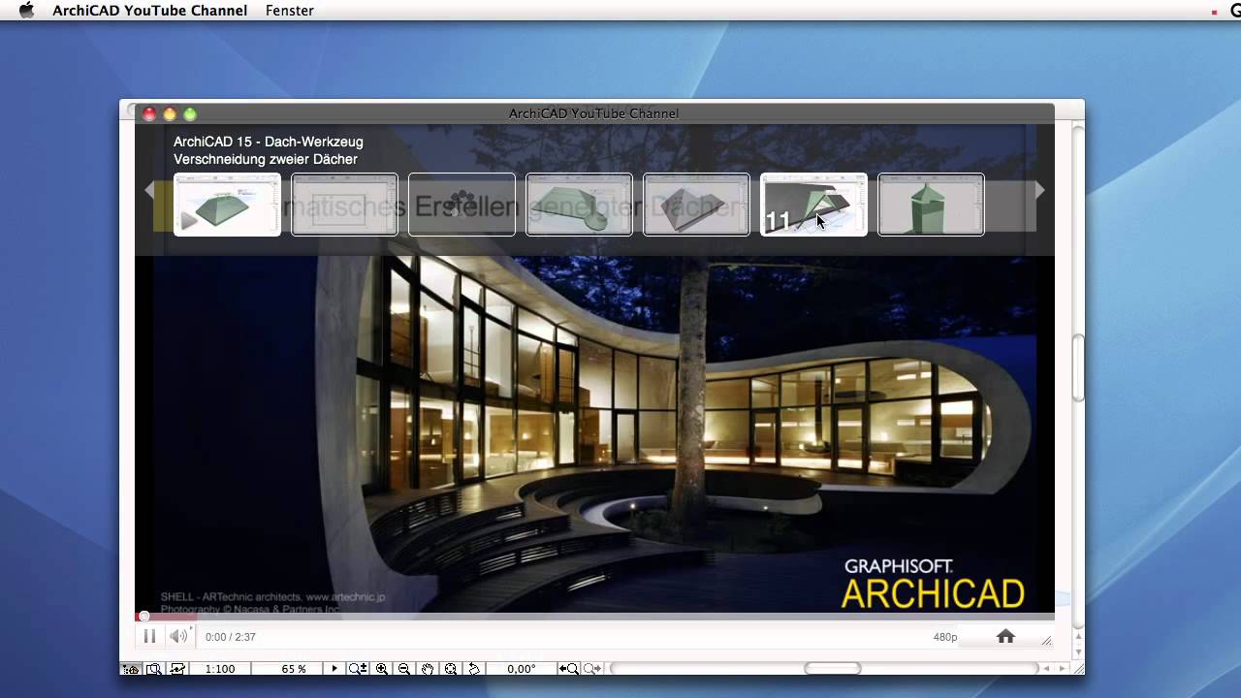Click the 0,00° orientation field

pos(522,669)
